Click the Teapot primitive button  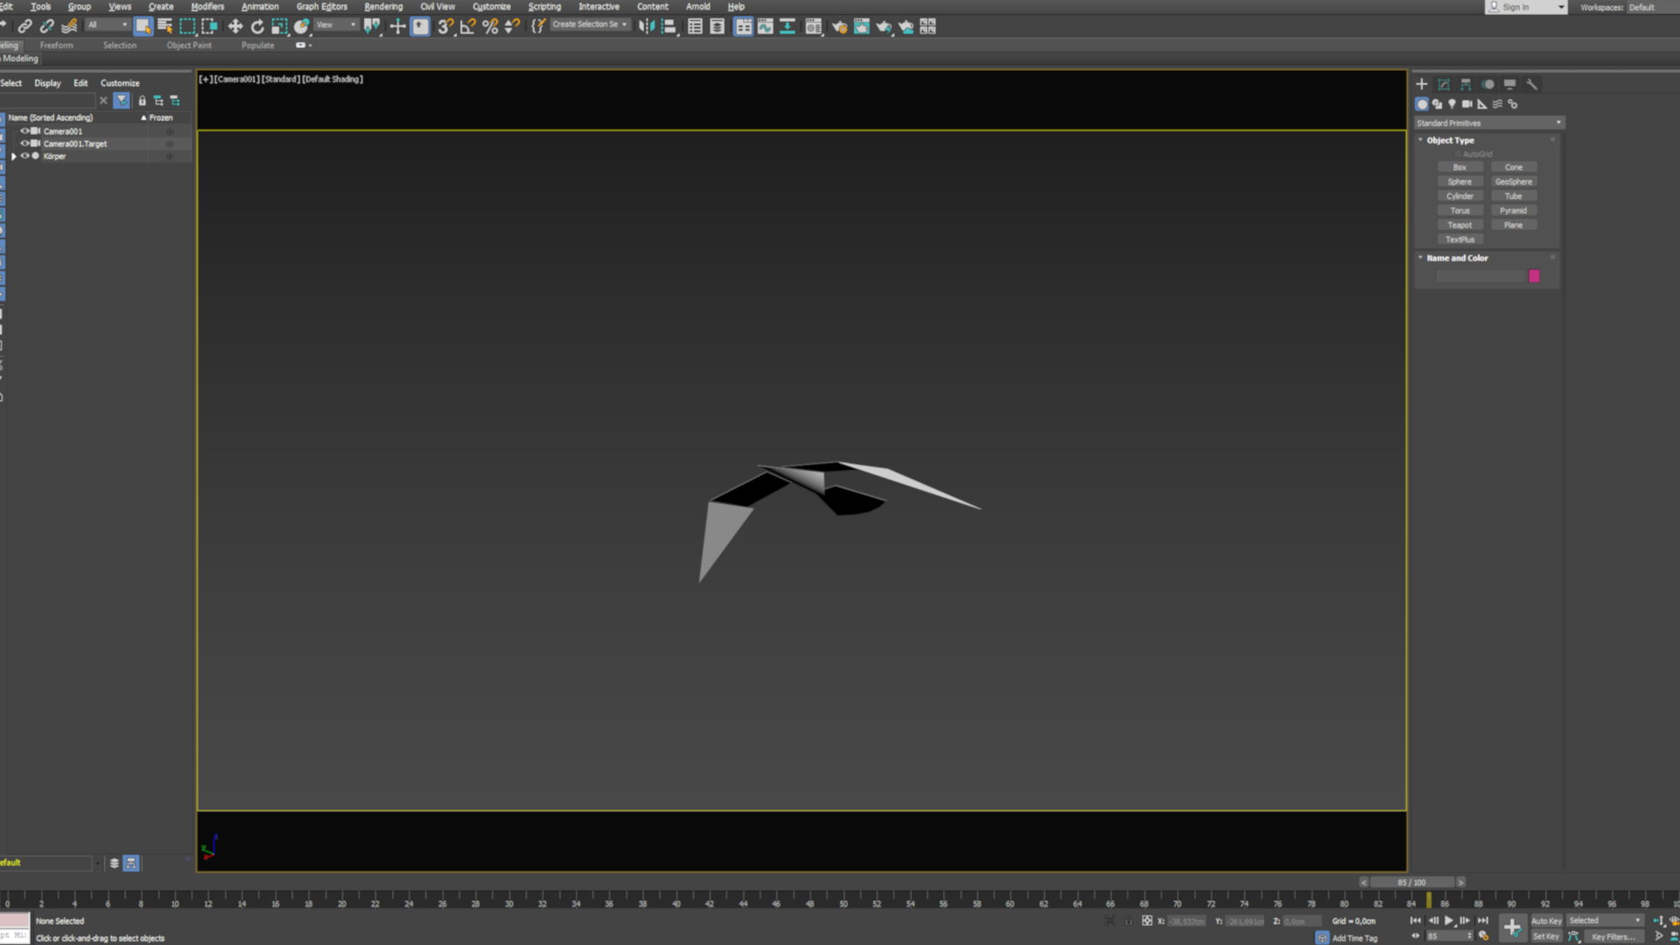1459,225
